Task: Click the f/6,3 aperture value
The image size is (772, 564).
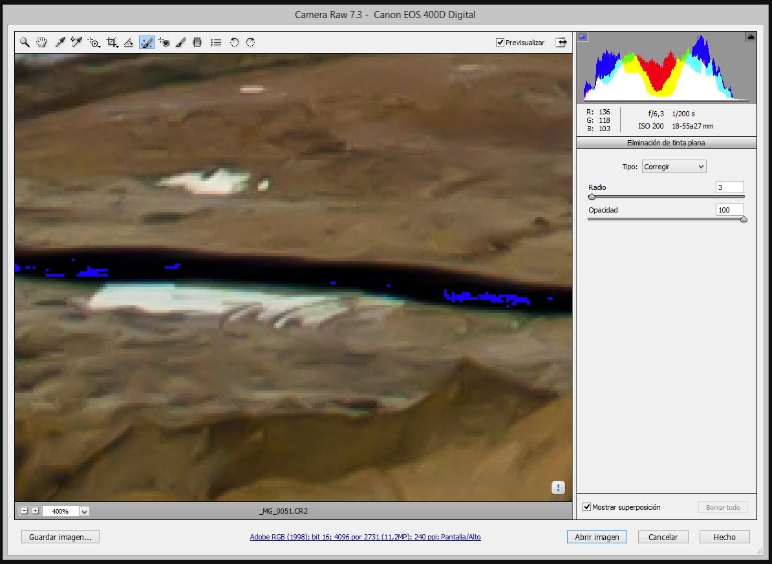Action: (656, 114)
